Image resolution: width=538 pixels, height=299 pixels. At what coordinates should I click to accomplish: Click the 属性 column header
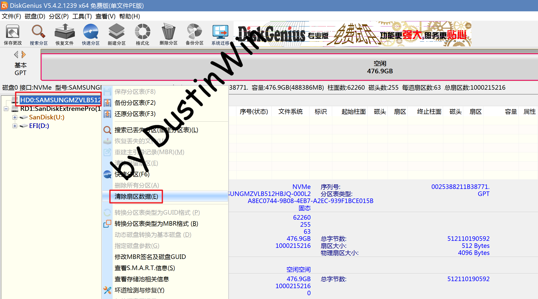[529, 112]
